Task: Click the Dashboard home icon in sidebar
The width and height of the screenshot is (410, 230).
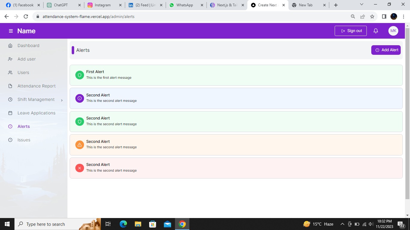Action: click(10, 46)
